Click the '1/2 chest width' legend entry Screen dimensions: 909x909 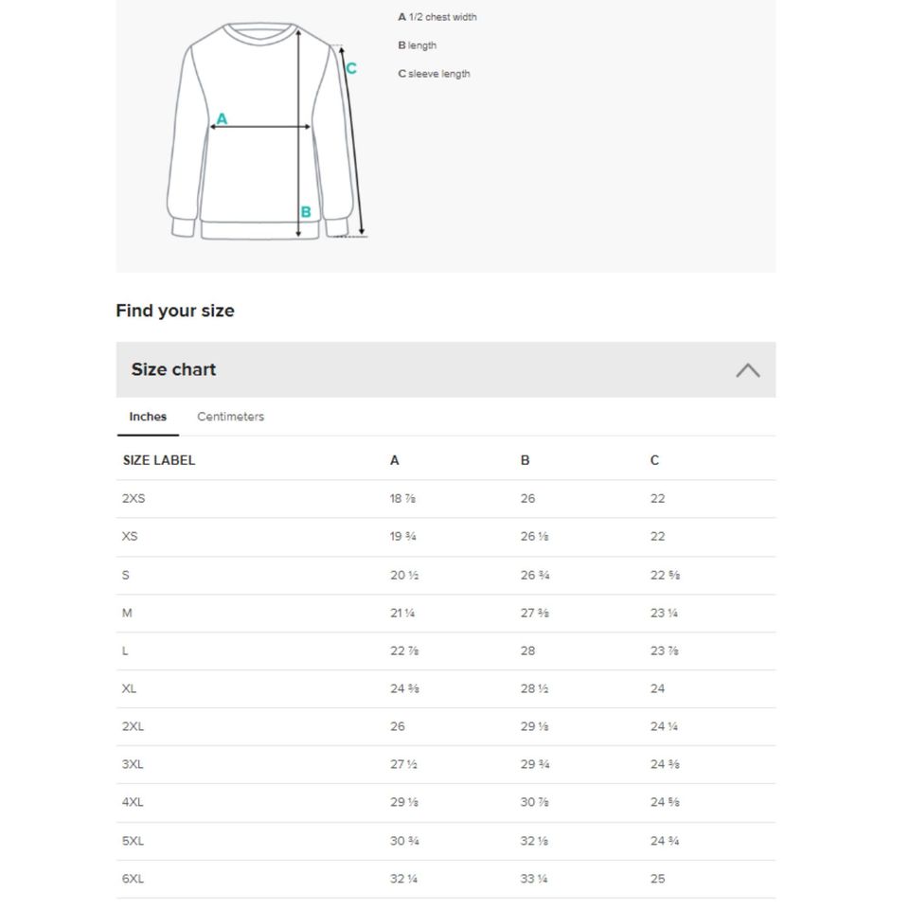coord(437,17)
